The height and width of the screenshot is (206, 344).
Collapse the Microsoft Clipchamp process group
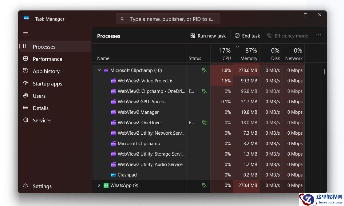(99, 70)
